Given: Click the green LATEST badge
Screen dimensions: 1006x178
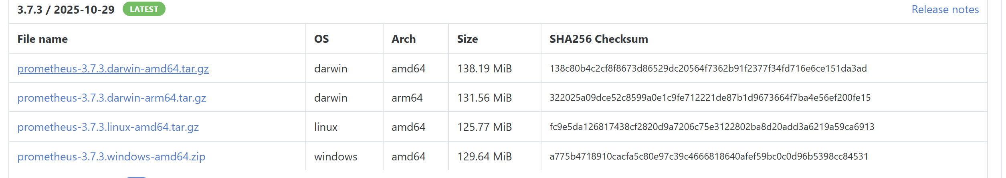Looking at the screenshot, I should (x=144, y=9).
